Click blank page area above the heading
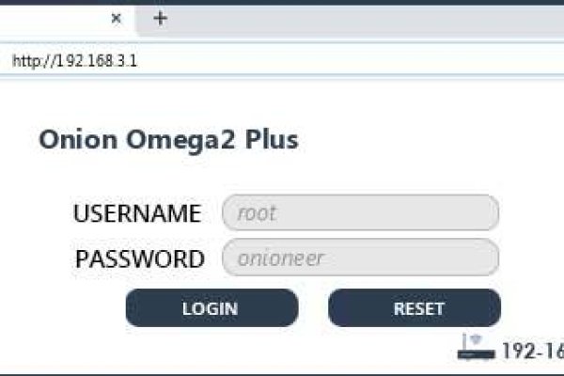 coord(282,102)
